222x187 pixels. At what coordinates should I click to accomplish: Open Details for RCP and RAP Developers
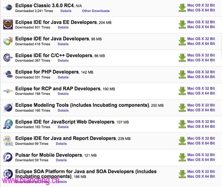[x=63, y=94]
